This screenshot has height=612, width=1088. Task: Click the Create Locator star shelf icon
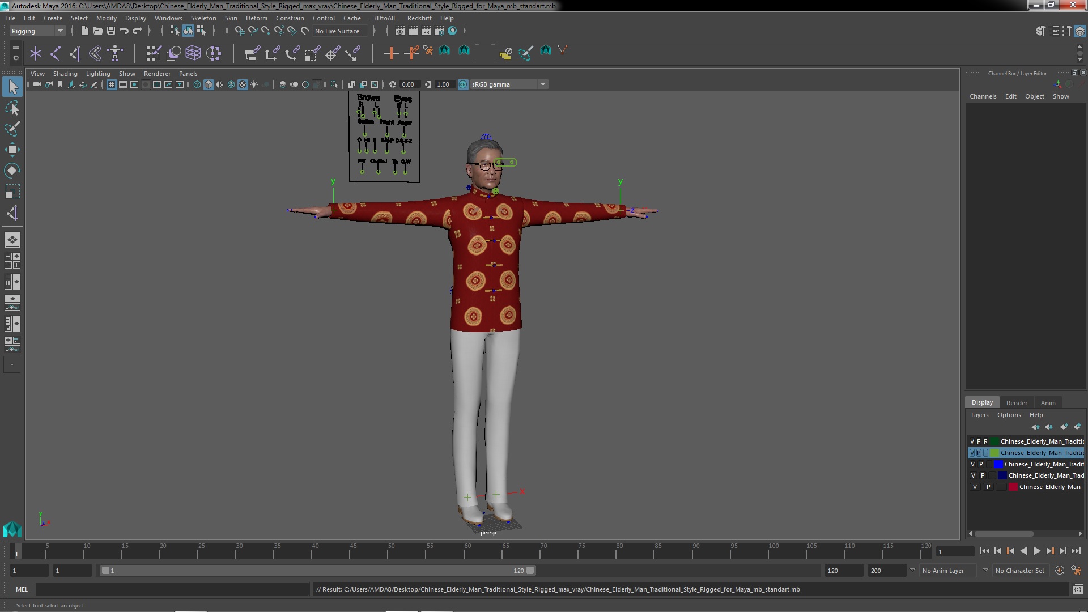coord(36,53)
